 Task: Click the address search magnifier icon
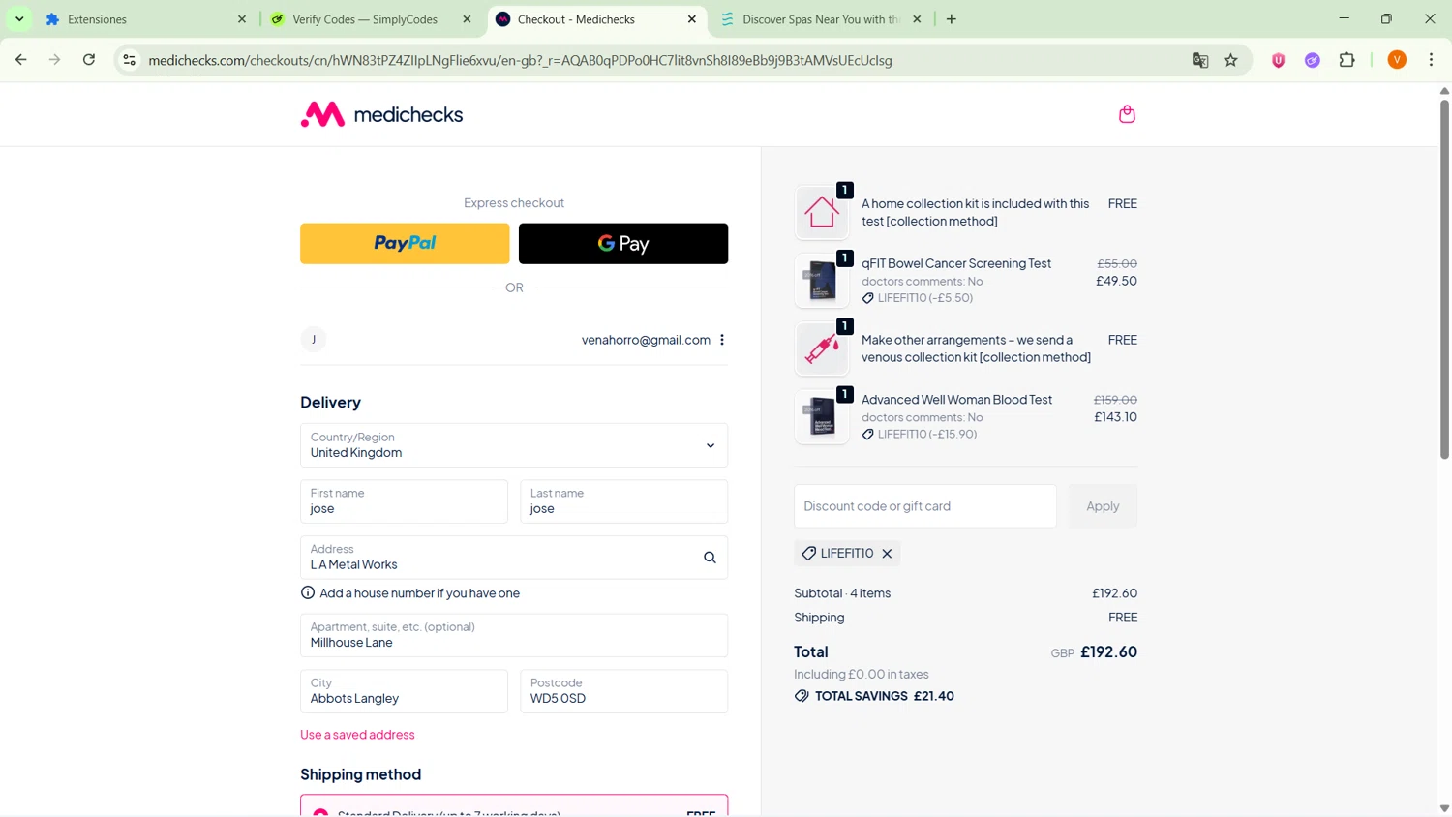[710, 558]
